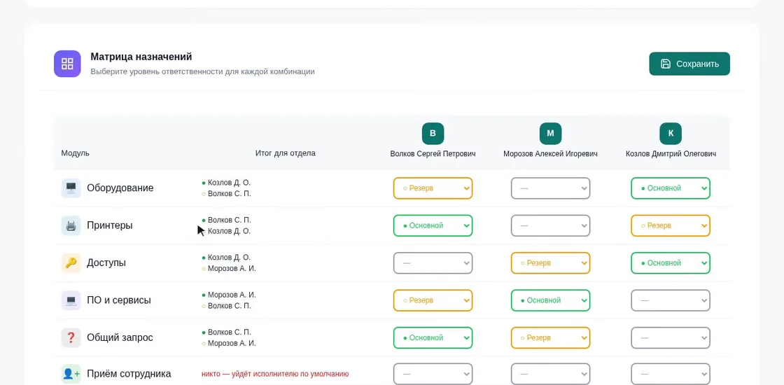Open Волков dropdown for Общий запрос
The image size is (784, 385).
(x=433, y=337)
